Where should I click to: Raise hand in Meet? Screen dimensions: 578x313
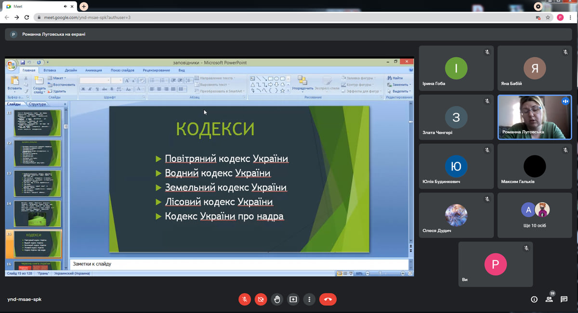click(x=277, y=299)
